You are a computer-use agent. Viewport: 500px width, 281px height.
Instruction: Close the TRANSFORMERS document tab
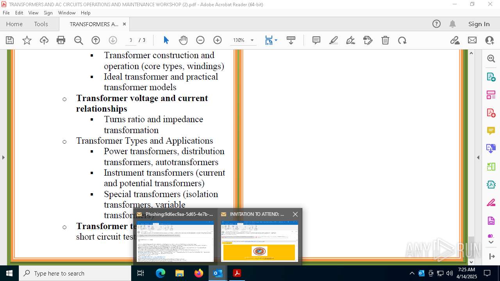click(124, 24)
